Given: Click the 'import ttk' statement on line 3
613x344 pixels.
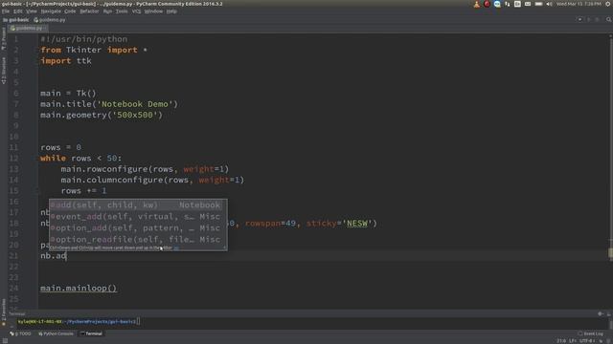Looking at the screenshot, I should [66, 61].
